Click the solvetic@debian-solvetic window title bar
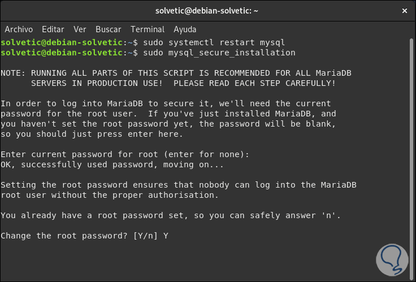Screen dimensions: 416x282 (x=207, y=11)
